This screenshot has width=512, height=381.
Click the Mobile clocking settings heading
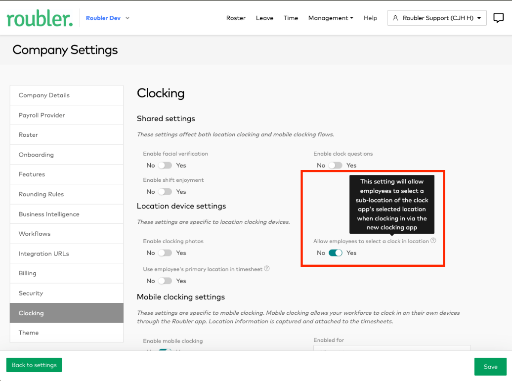[181, 297]
